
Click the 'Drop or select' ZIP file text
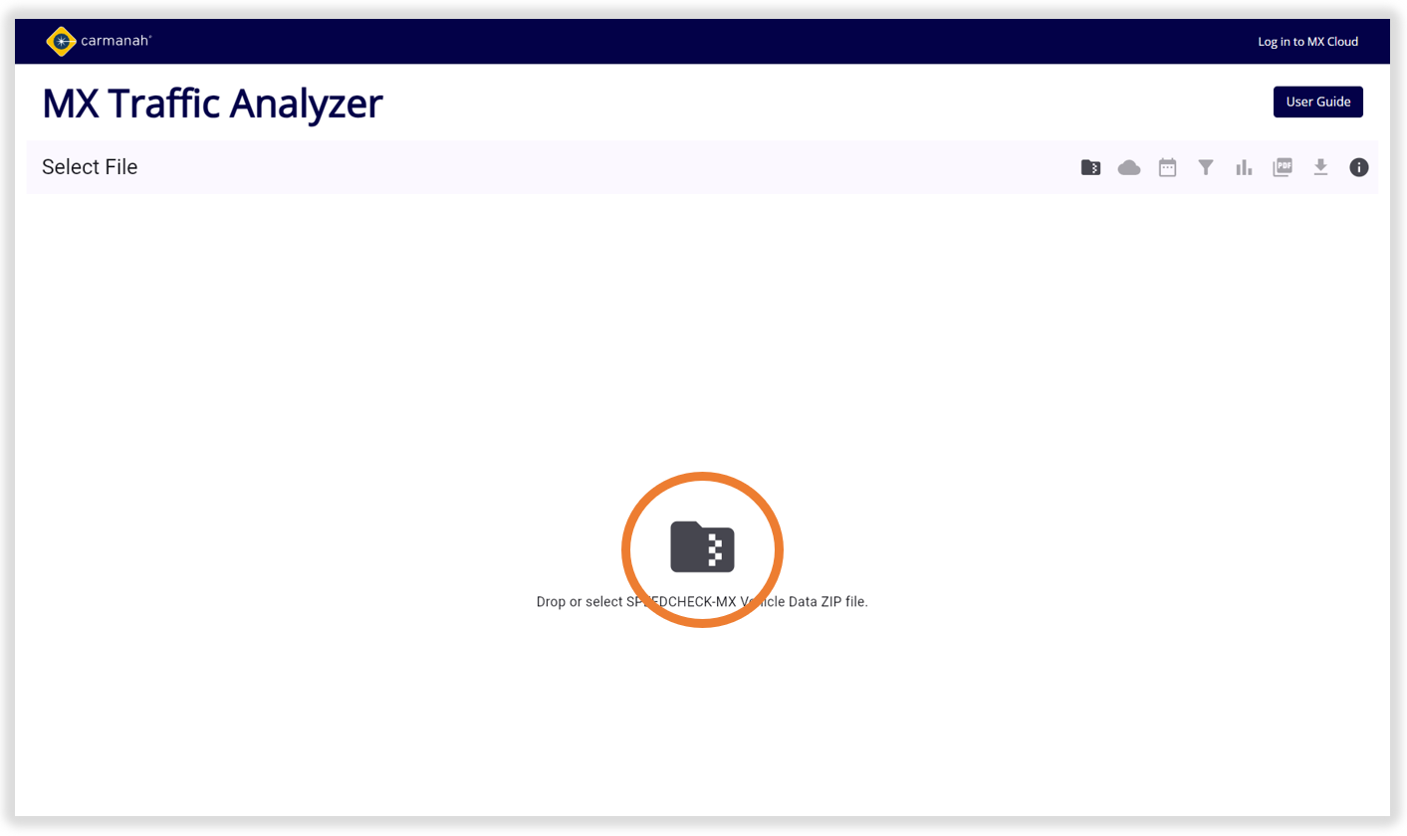[702, 602]
